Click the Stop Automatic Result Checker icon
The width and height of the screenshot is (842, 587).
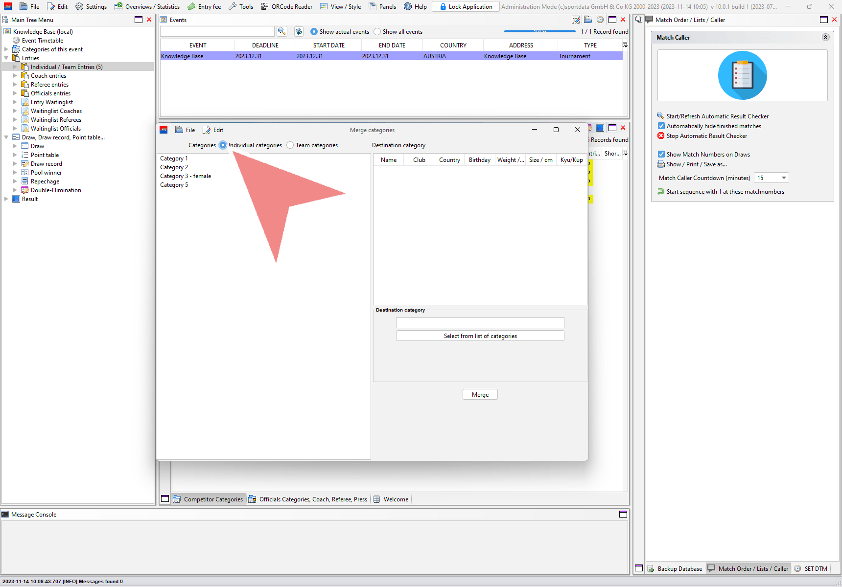[661, 136]
